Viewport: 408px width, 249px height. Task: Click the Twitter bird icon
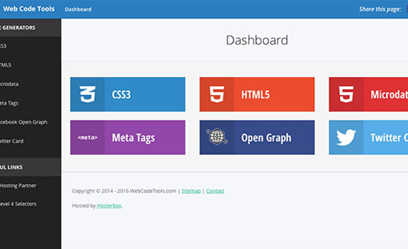click(346, 137)
